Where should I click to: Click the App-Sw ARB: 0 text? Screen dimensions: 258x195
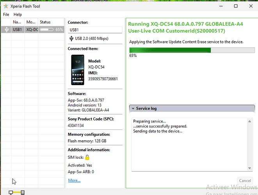(x=81, y=172)
